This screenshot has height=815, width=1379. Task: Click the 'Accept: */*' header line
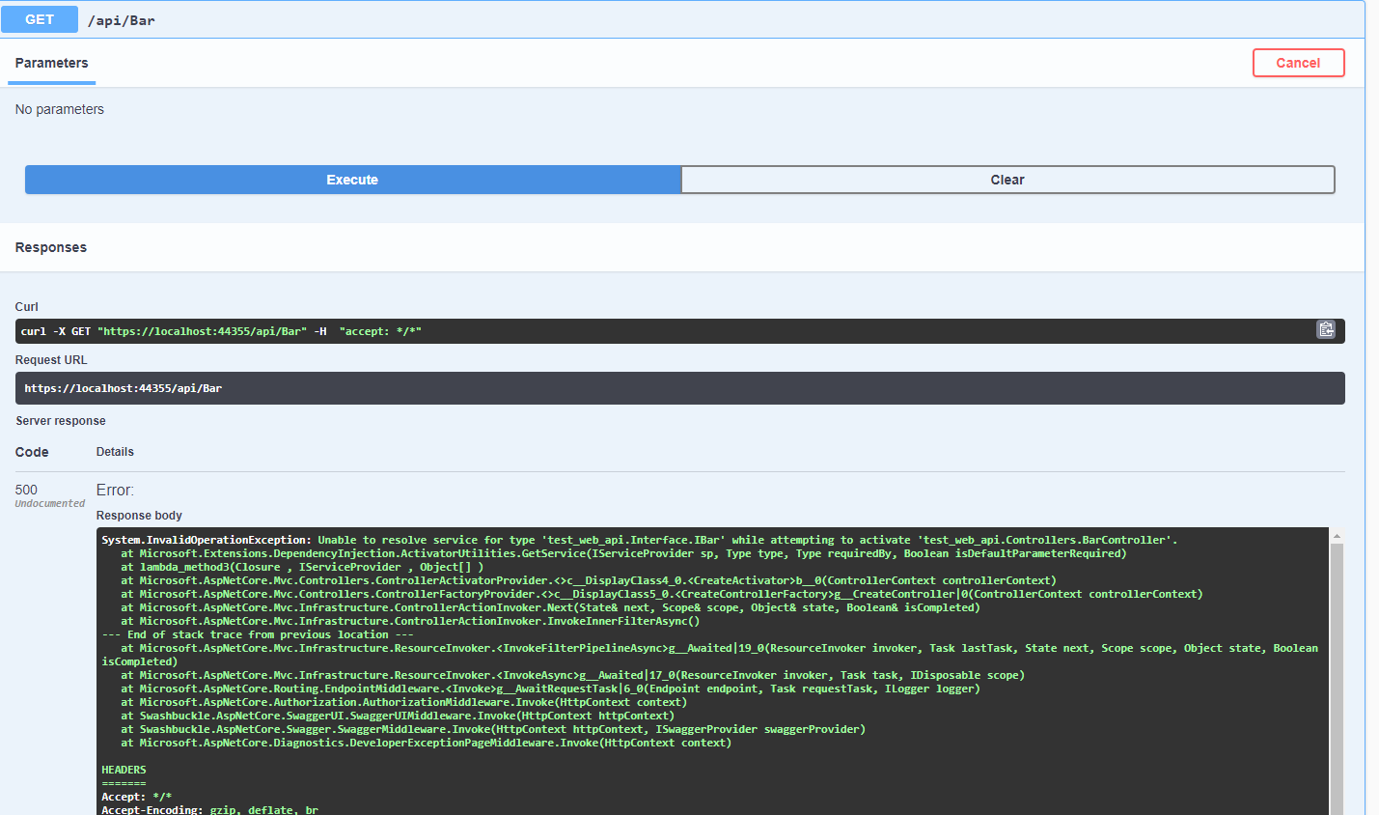coord(137,797)
